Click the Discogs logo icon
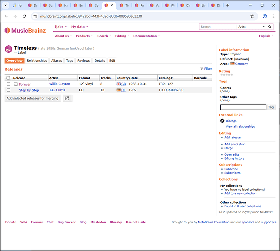The width and height of the screenshot is (280, 251). [x=222, y=121]
